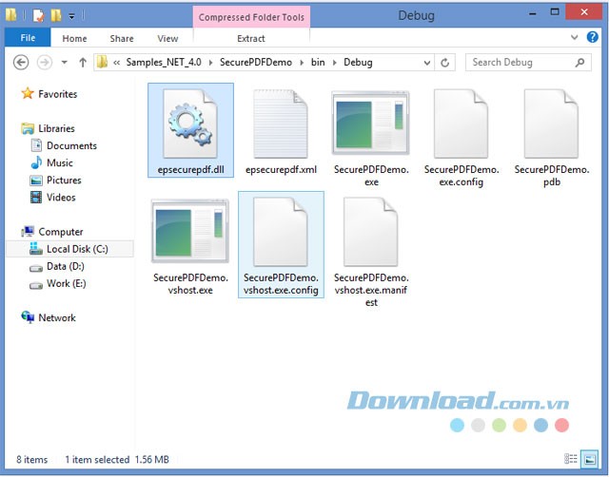Open the Share ribbon tab
609x477 pixels.
(122, 38)
